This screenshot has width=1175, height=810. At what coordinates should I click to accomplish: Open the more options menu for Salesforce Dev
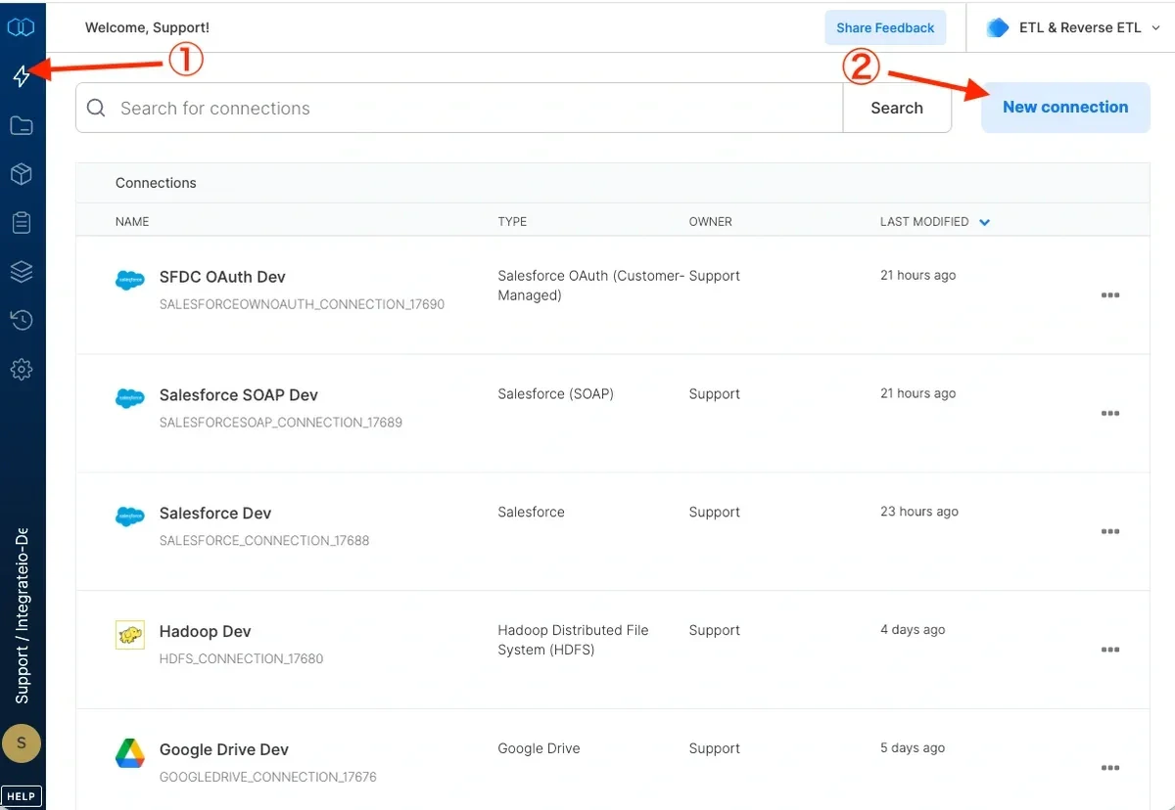coord(1109,532)
